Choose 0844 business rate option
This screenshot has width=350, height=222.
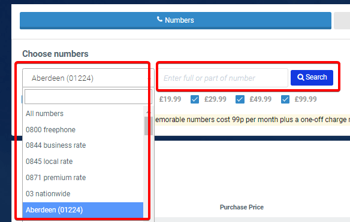pyautogui.click(x=83, y=145)
